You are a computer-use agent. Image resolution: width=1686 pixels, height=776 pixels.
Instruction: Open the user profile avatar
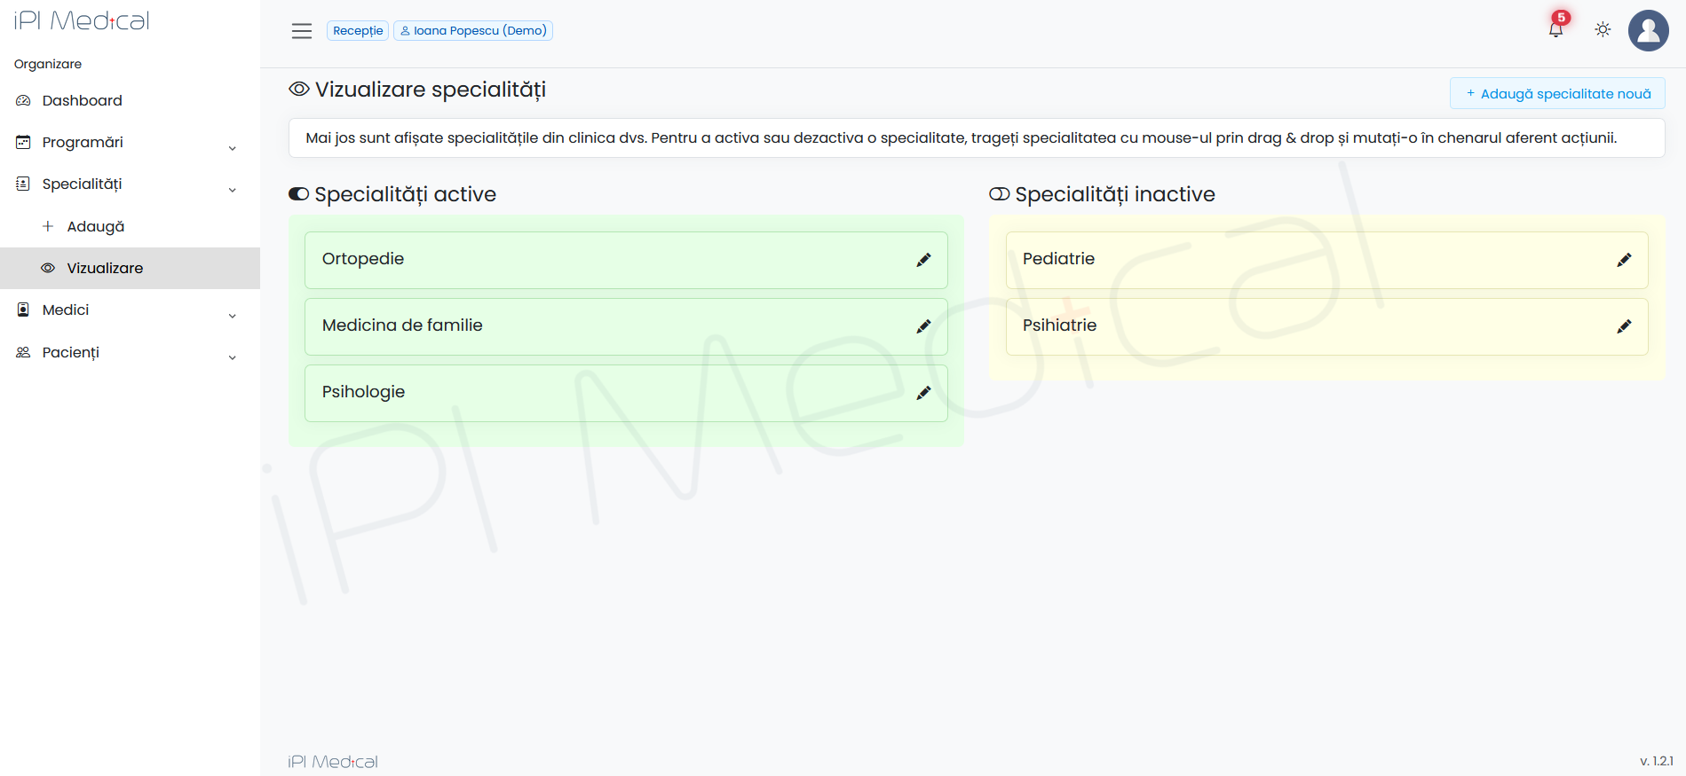coord(1648,31)
